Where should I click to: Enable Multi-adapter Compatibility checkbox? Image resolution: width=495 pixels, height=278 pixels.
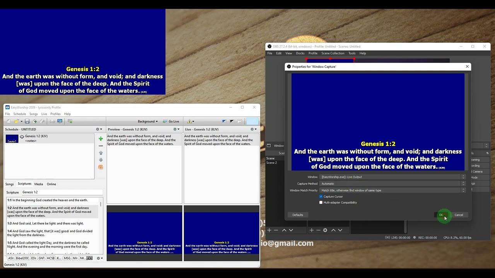(321, 202)
